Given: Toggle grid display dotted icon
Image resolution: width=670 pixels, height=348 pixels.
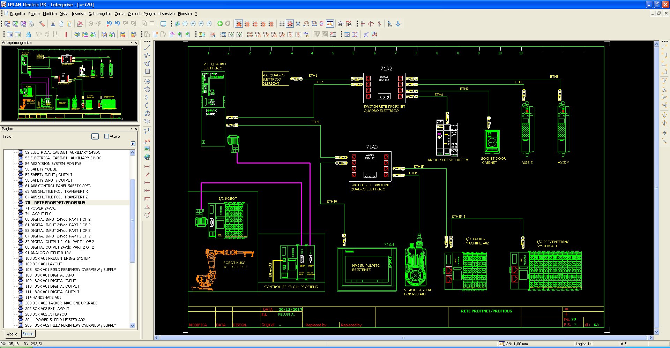Looking at the screenshot, I should click(x=282, y=24).
